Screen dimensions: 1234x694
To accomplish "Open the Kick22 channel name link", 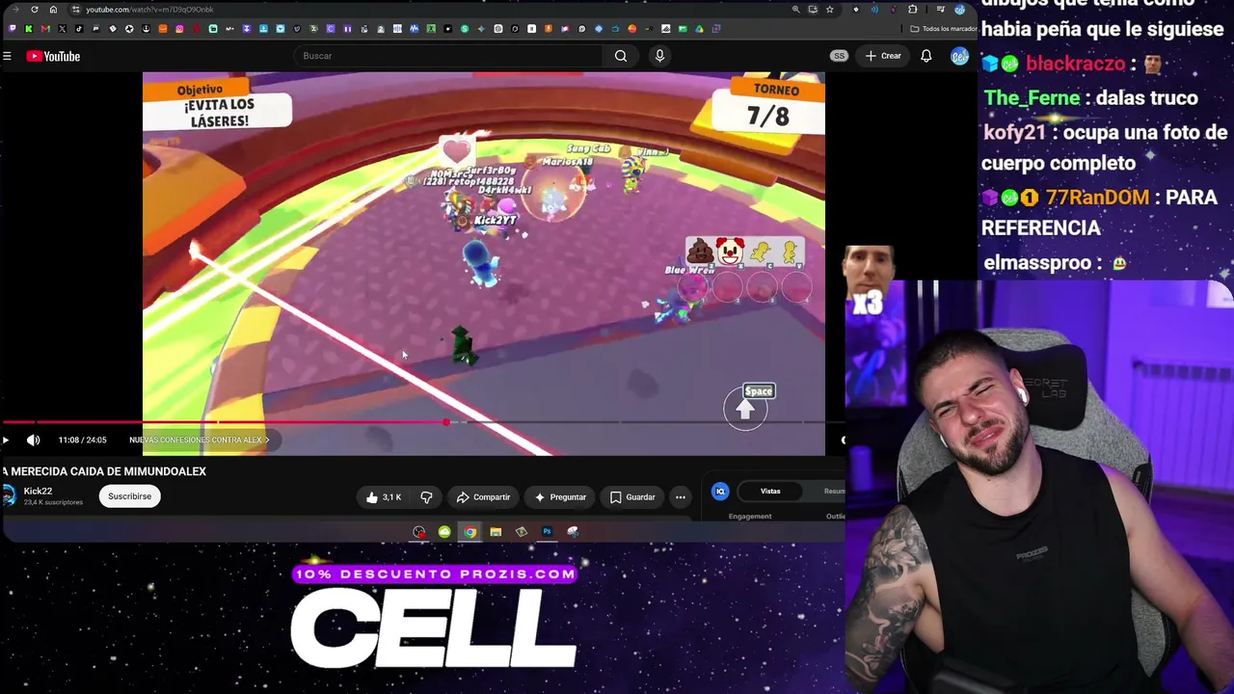I will click(x=38, y=492).
